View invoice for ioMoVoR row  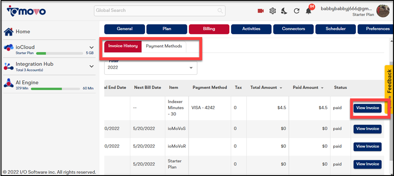coord(367,147)
